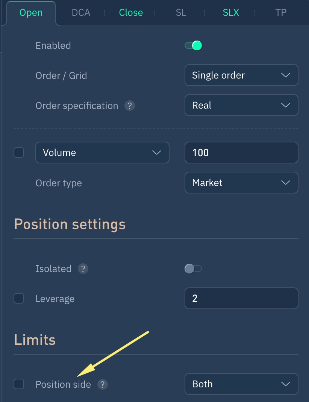Click help icon next to Position side
309x402 pixels.
click(102, 384)
